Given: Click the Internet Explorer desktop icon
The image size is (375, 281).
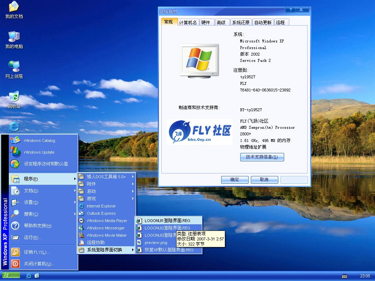Looking at the screenshot, I should [x=14, y=127].
